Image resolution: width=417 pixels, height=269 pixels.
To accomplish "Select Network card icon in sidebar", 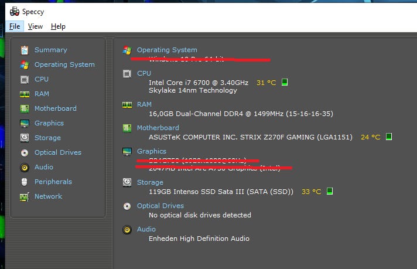I will 25,197.
